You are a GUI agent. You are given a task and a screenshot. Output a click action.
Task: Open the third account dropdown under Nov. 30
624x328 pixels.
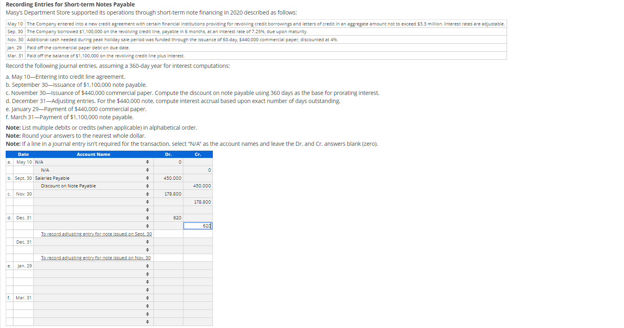tap(147, 210)
